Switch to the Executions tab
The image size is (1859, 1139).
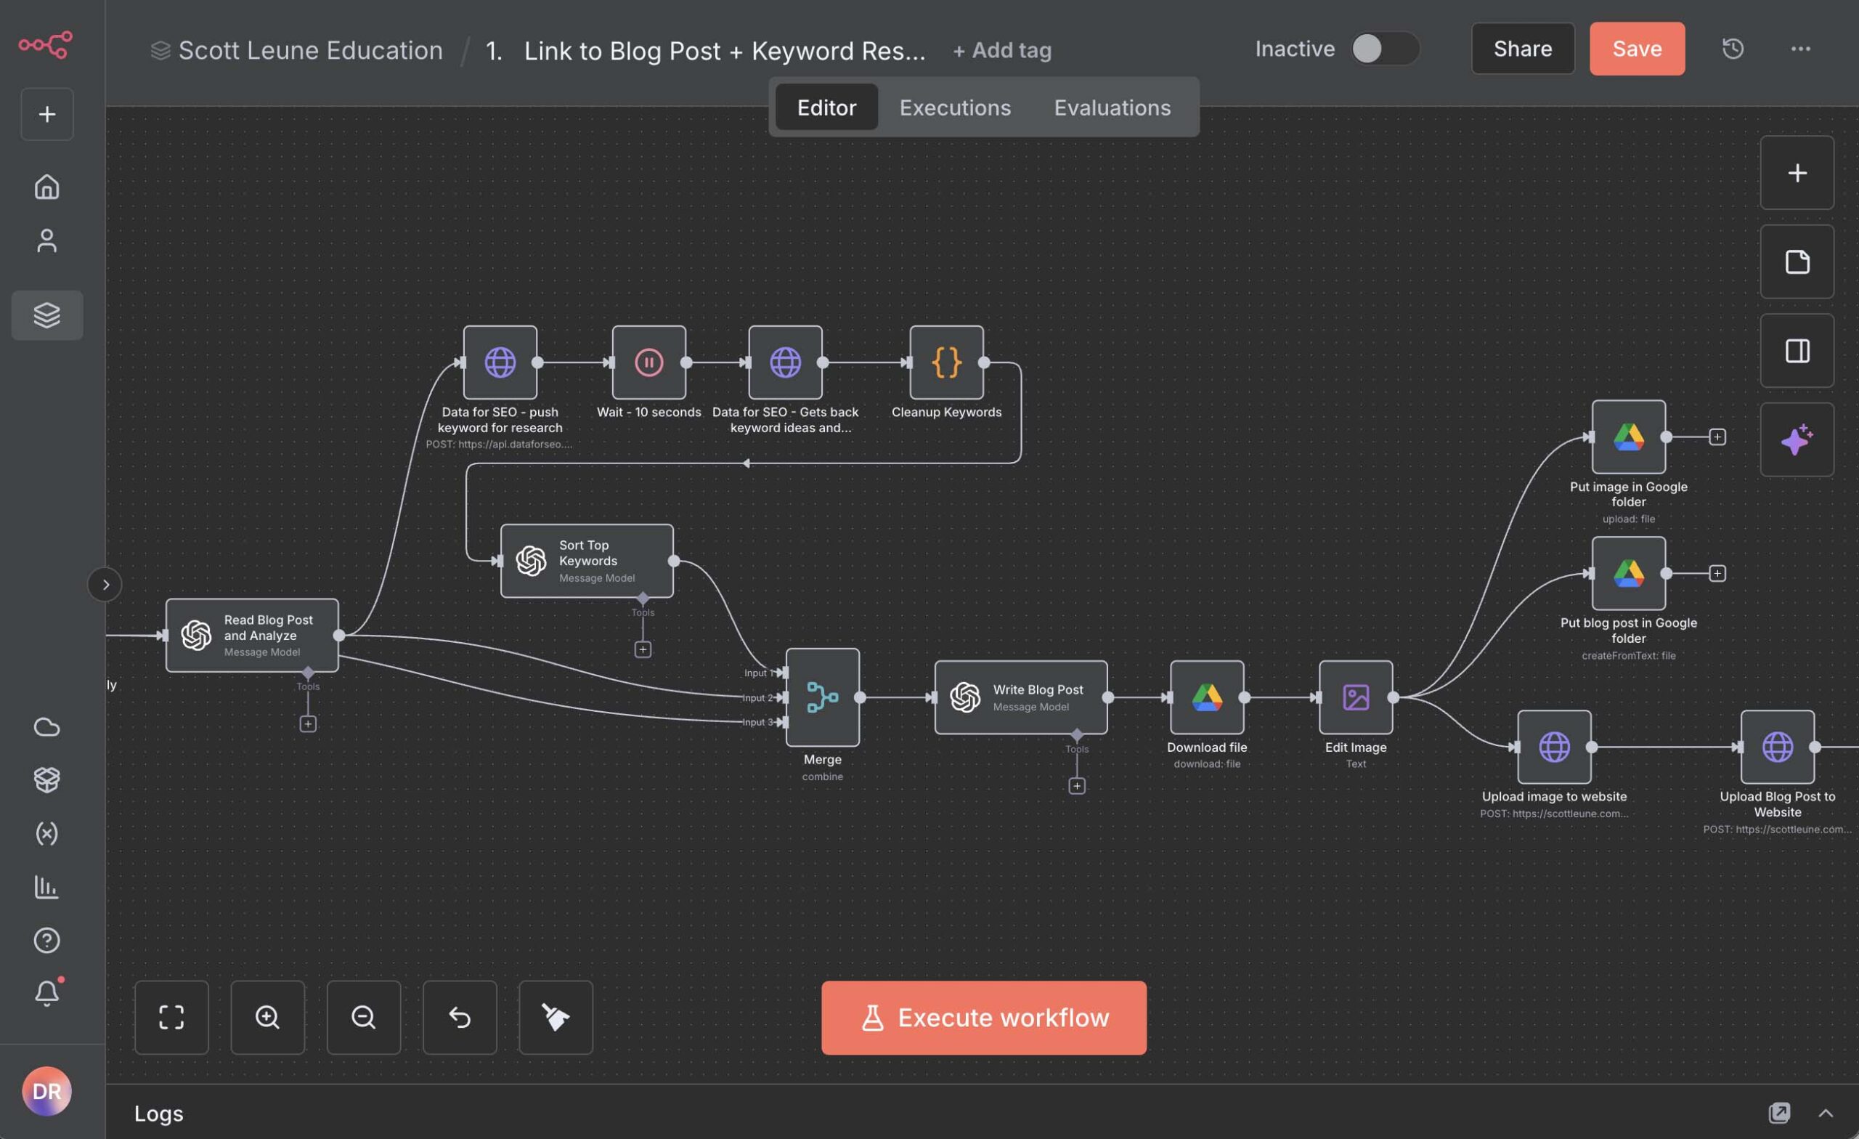[x=954, y=108]
